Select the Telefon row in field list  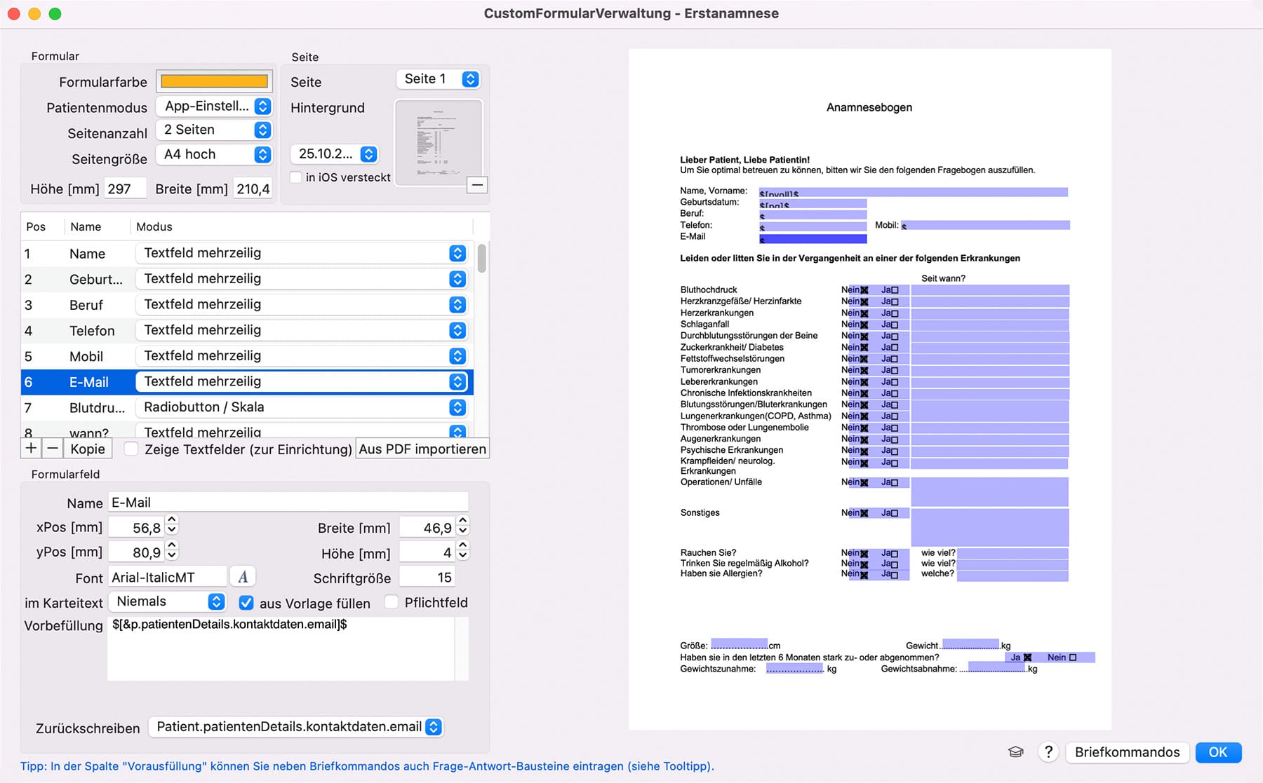pos(91,331)
